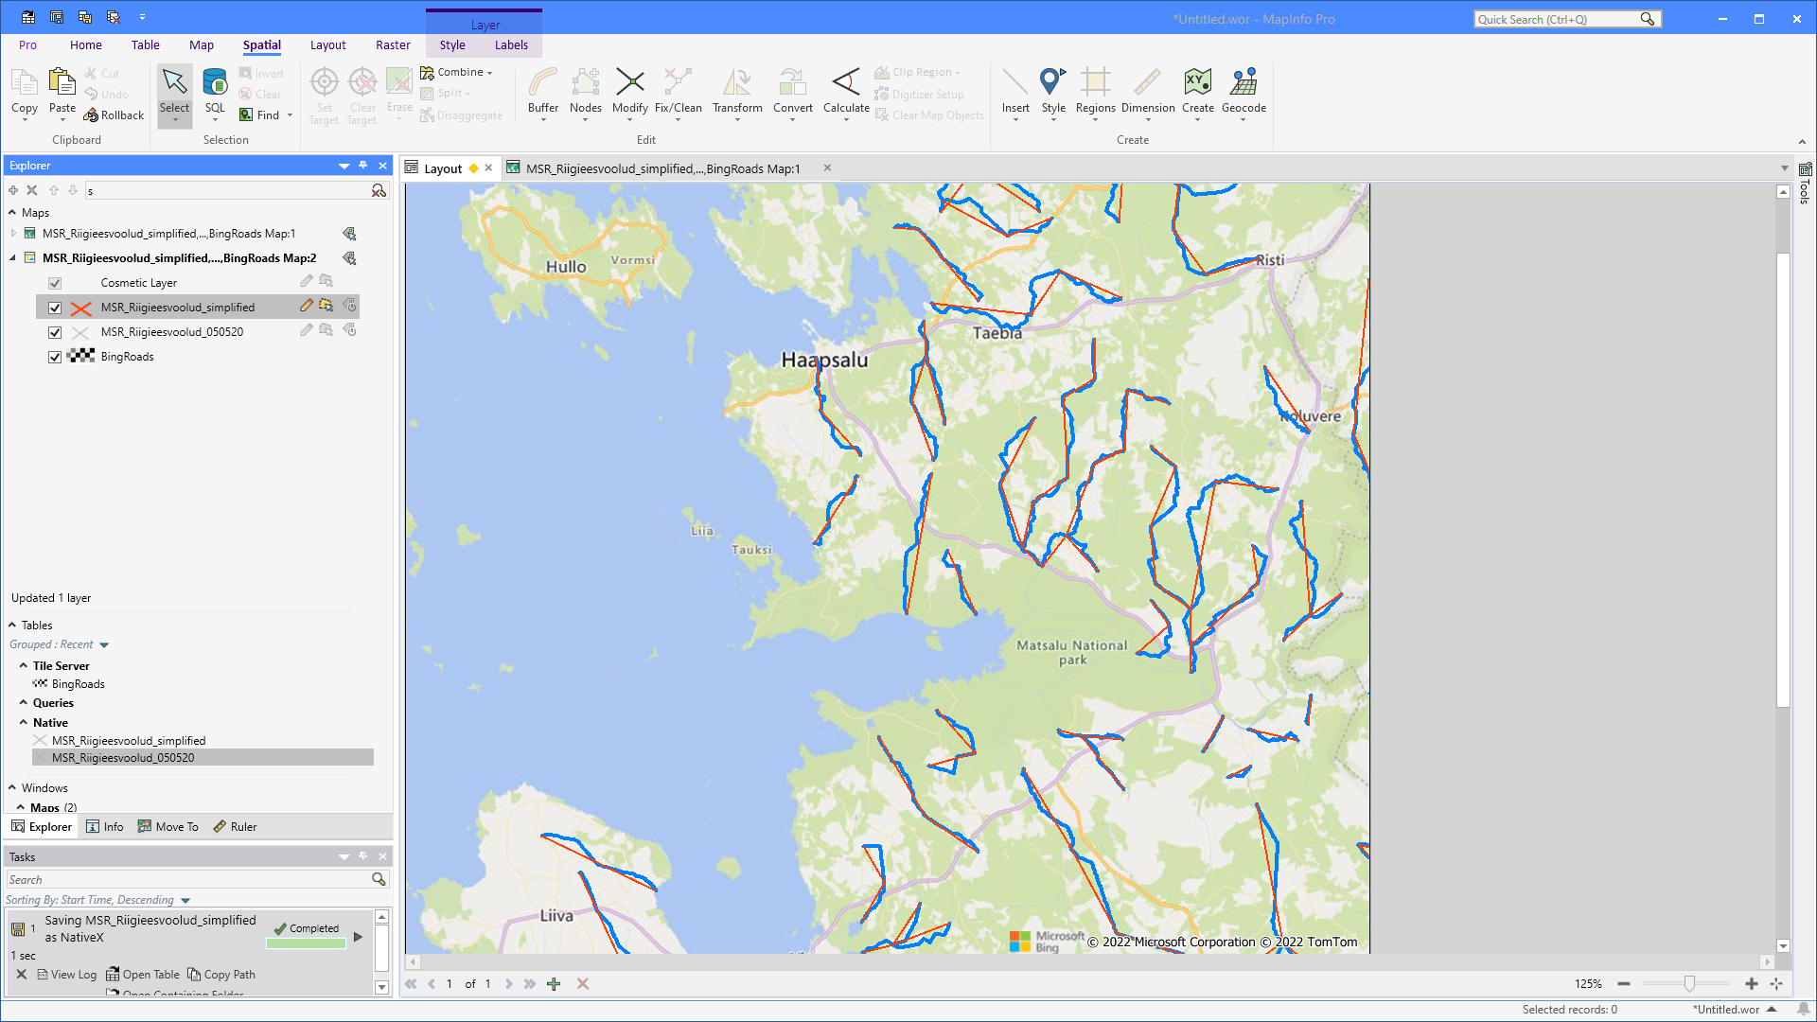Uncheck MSR_Riigieesvoolud_simplified layer visibility

[x=55, y=308]
